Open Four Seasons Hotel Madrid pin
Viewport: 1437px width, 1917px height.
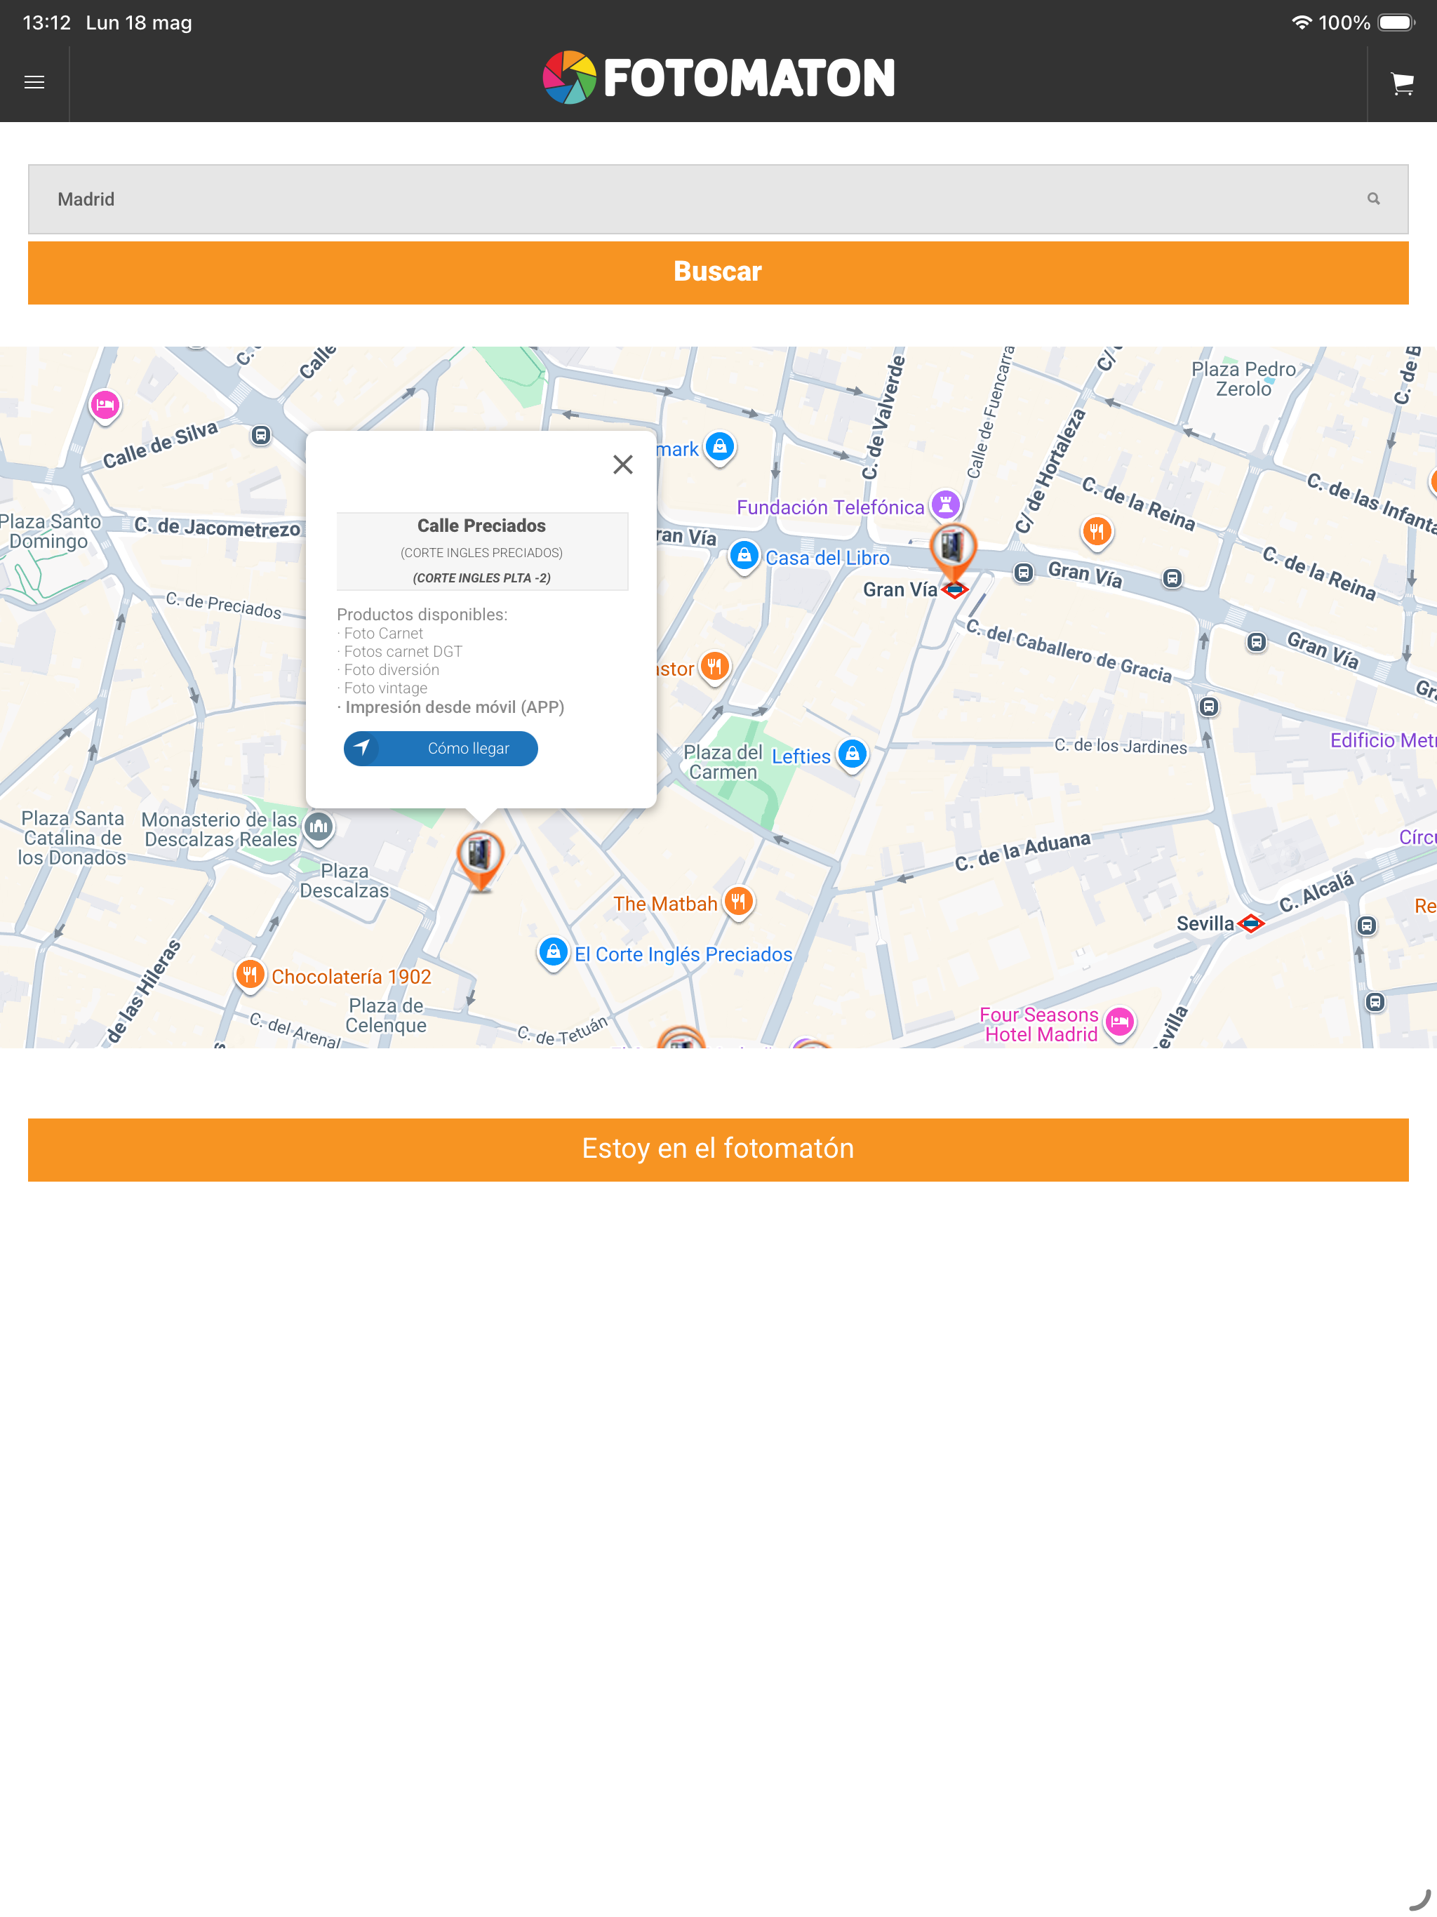(1120, 1022)
